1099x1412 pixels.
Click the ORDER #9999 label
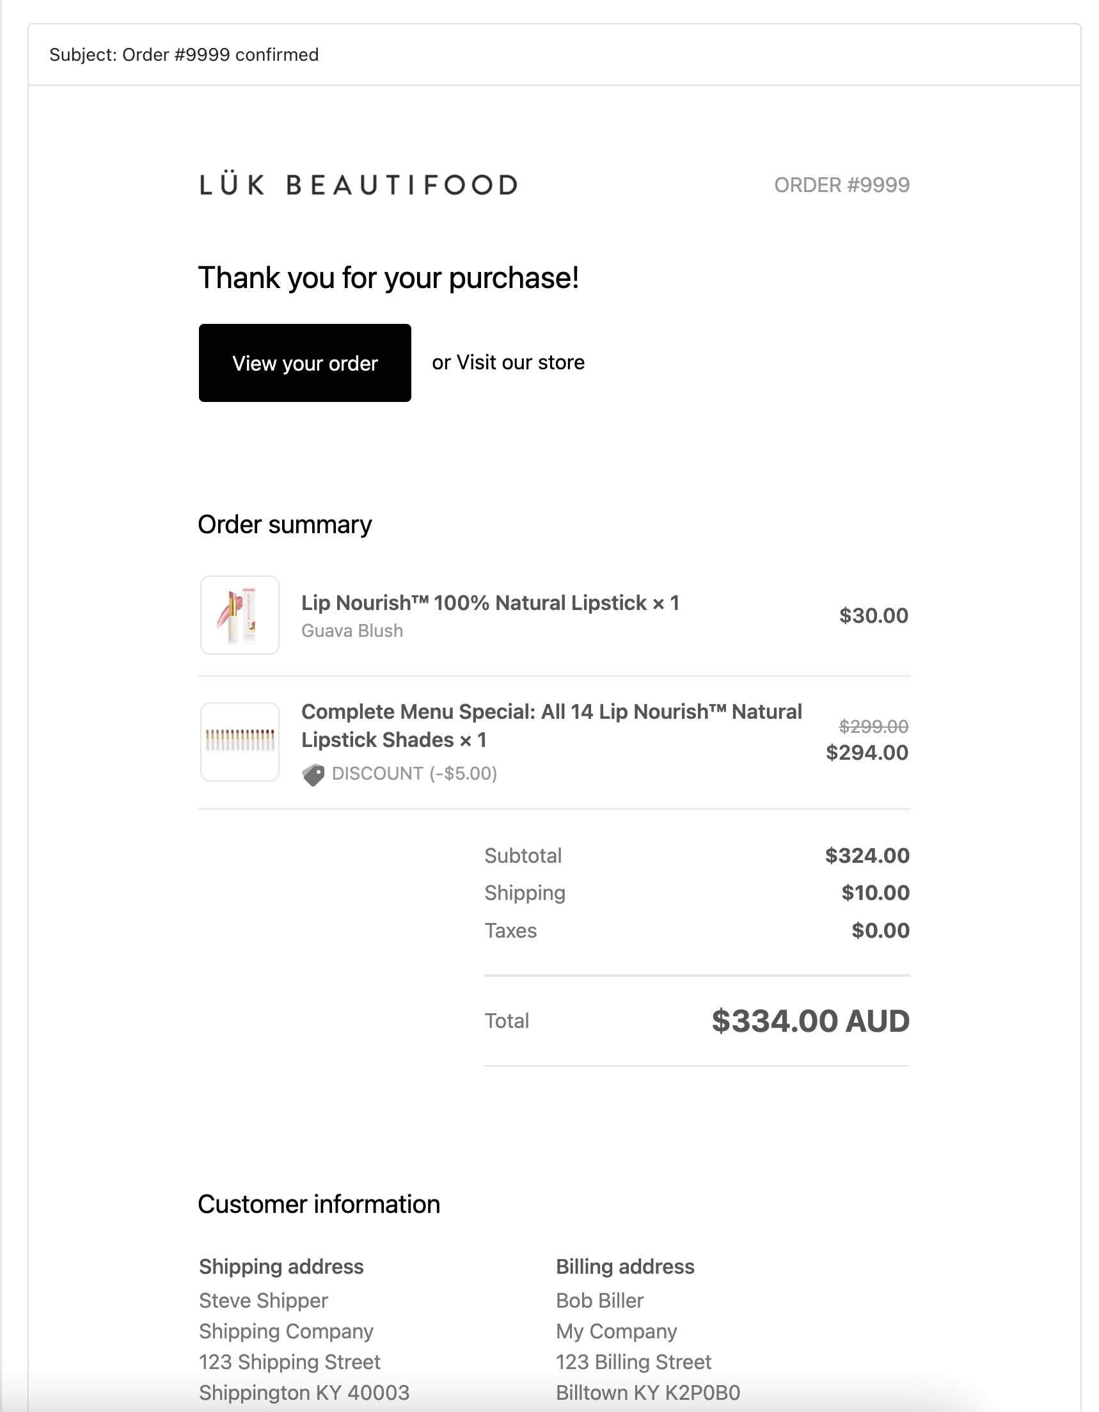pos(842,185)
